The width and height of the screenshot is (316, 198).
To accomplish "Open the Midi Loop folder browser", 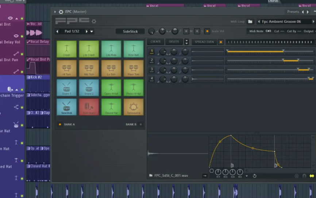I will (x=250, y=22).
